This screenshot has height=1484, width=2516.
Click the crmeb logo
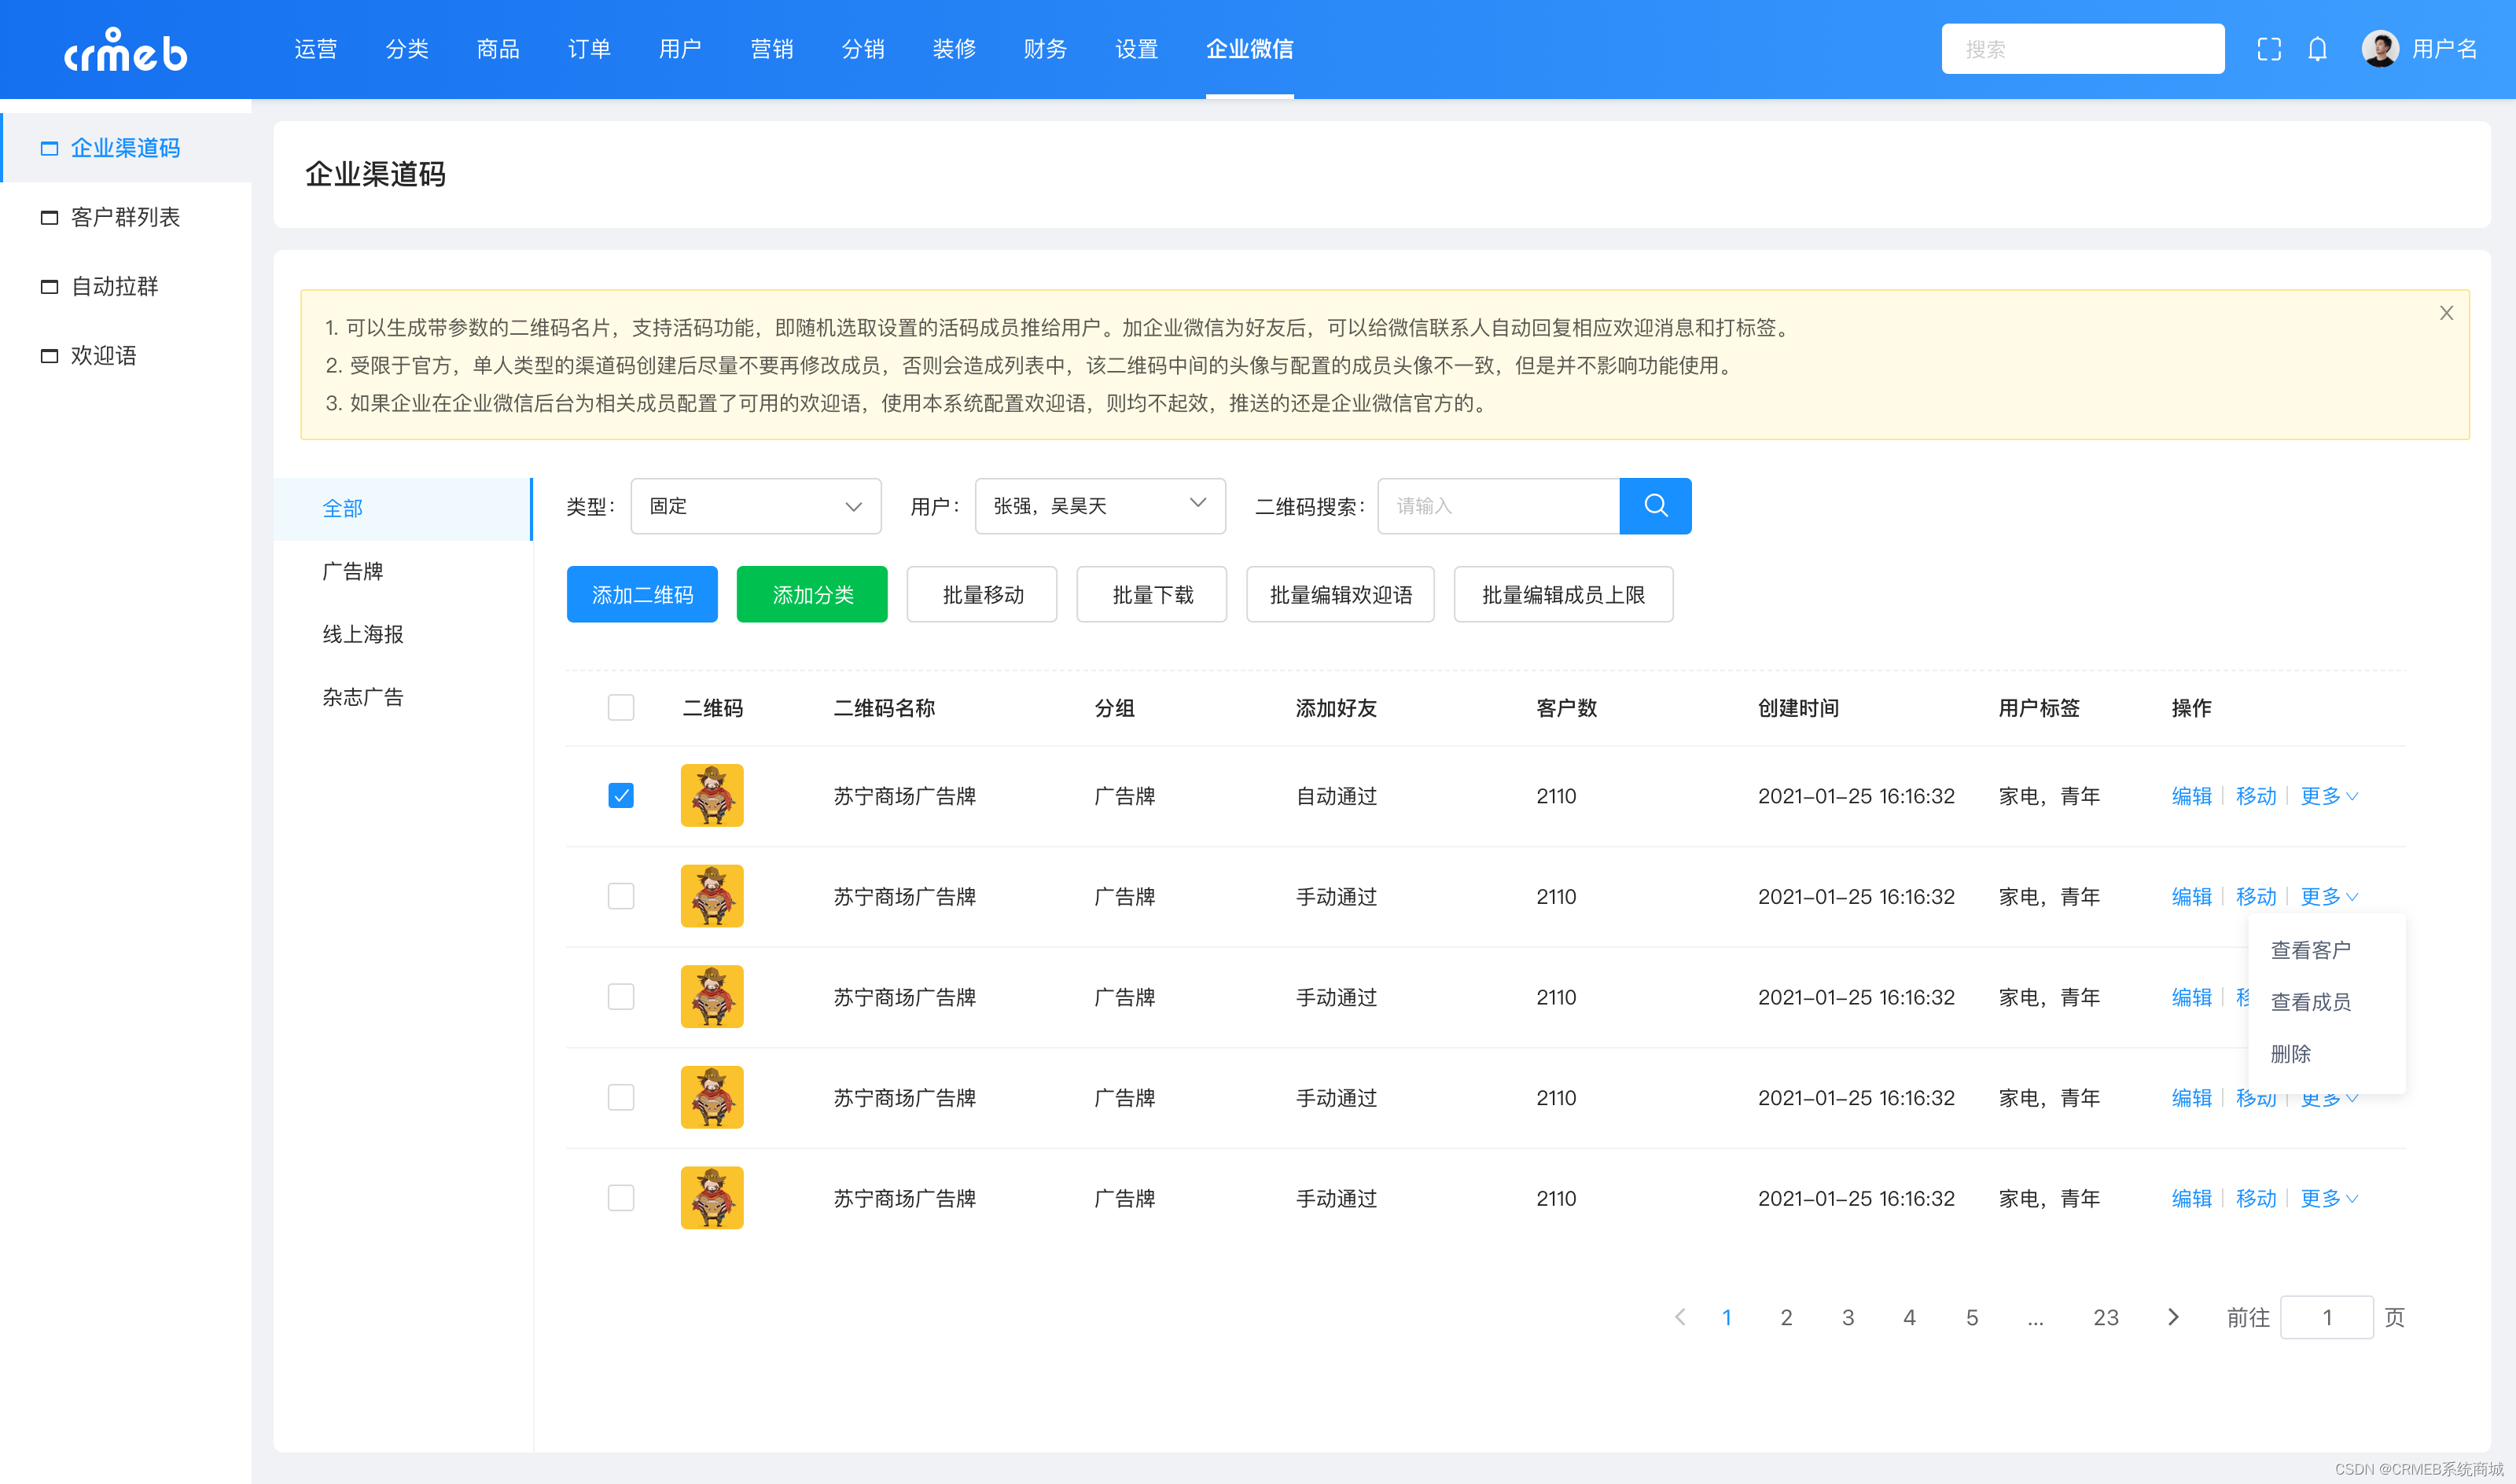pyautogui.click(x=126, y=50)
